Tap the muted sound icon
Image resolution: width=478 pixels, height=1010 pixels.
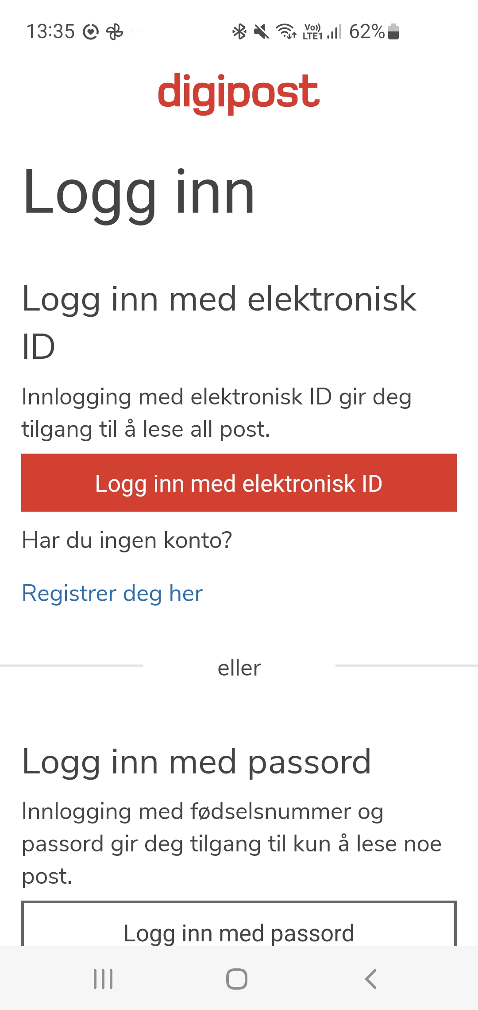[261, 32]
